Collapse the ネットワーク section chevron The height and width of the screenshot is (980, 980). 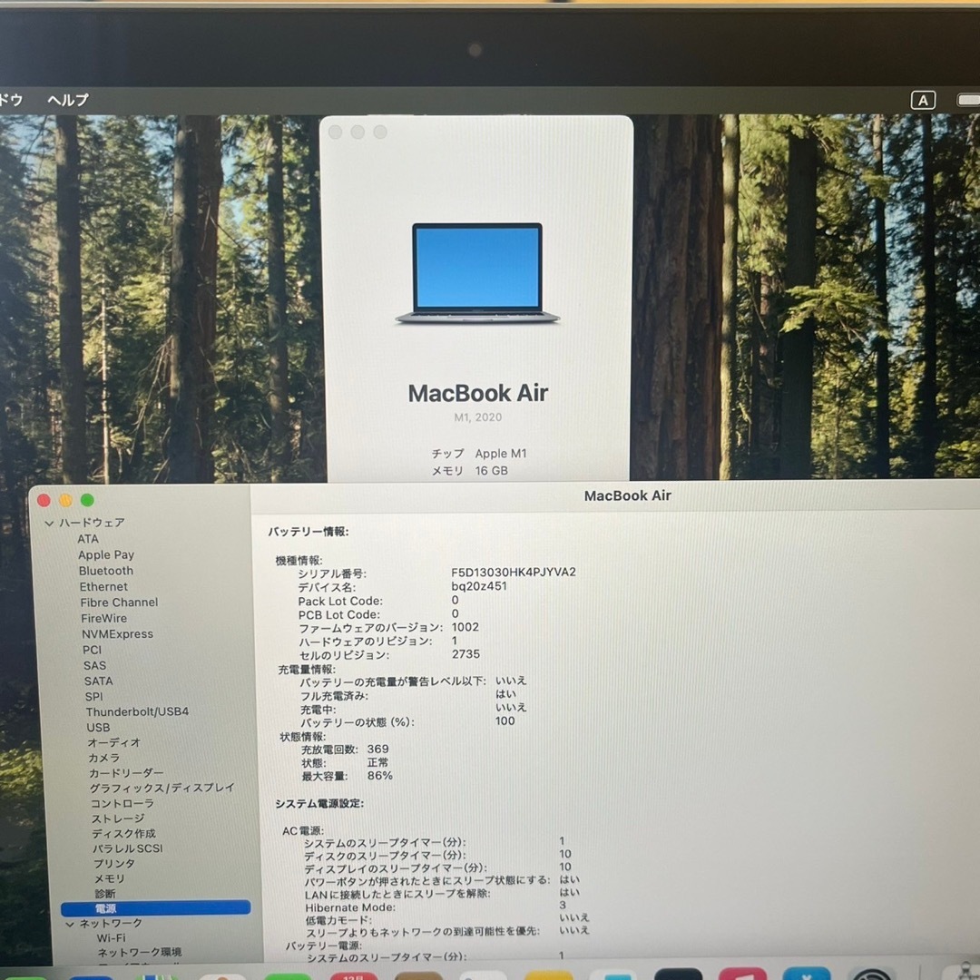[x=69, y=924]
